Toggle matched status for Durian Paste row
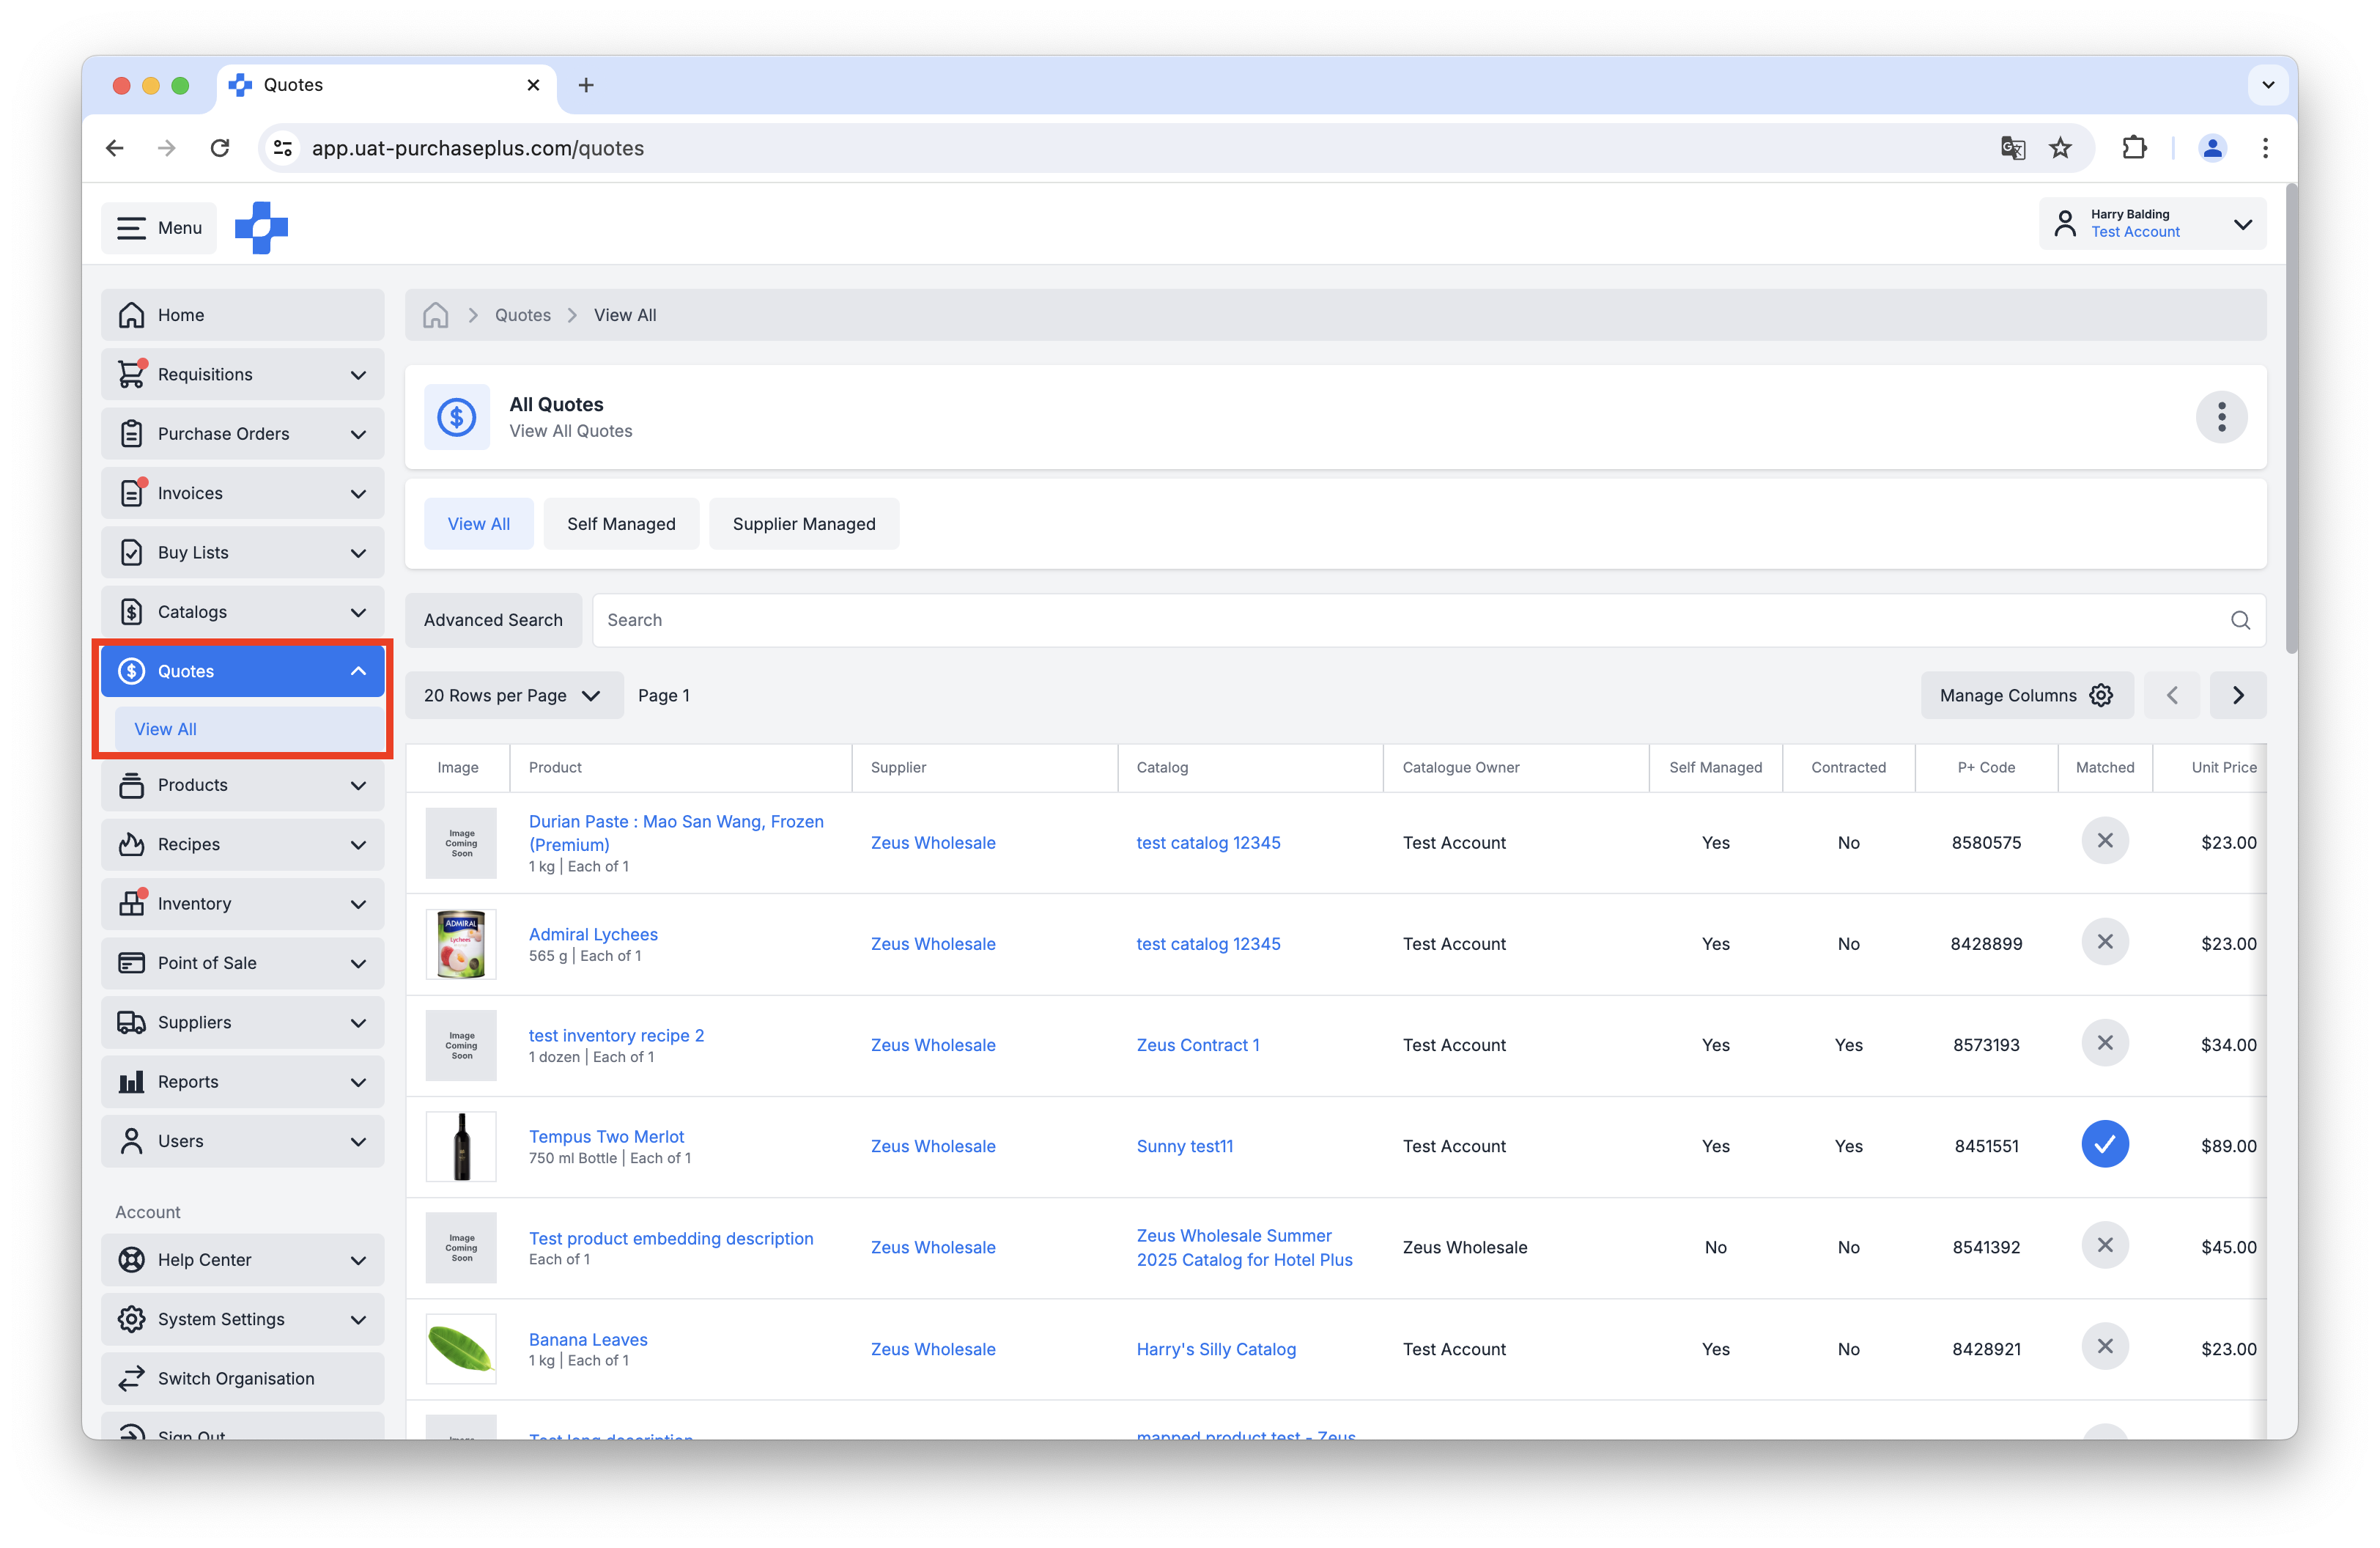 click(2105, 841)
